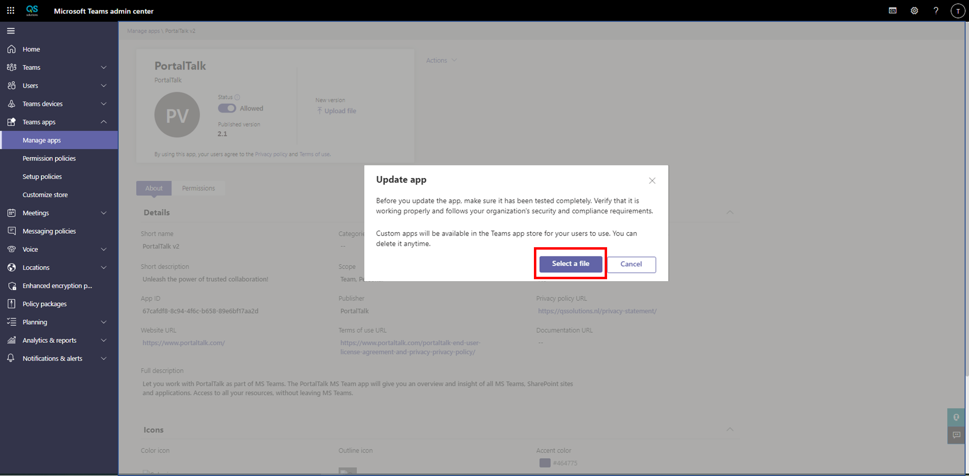Click the Status info icon

tap(237, 97)
